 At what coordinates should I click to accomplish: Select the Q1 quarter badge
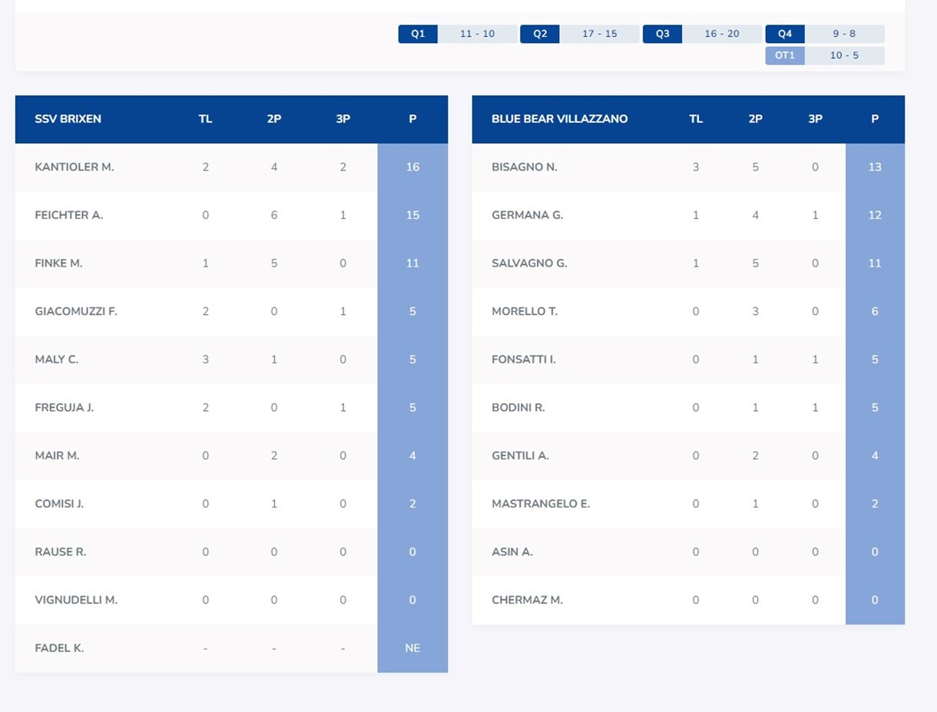[x=418, y=34]
